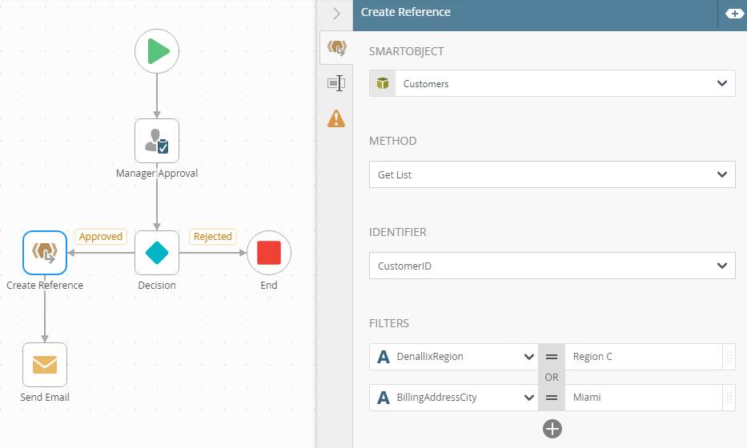
Task: Open the properties tab with text cursor icon
Action: tap(336, 83)
